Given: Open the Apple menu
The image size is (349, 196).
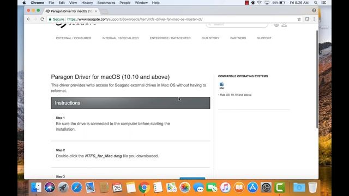Looking at the screenshot, I should coord(24,3).
